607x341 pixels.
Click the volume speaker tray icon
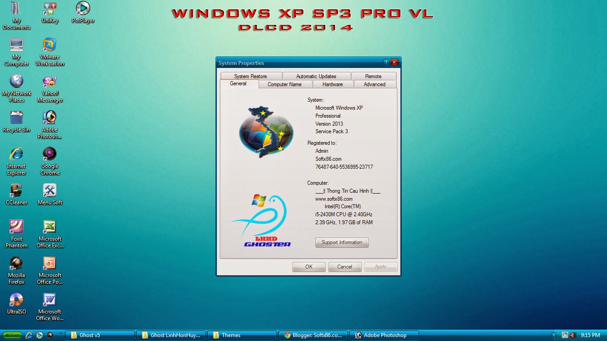click(573, 335)
